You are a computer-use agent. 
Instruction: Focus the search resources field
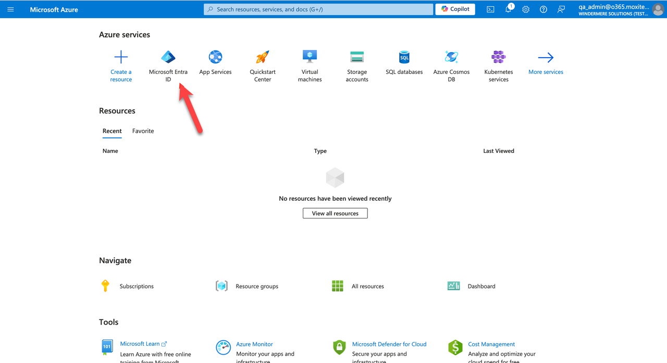click(318, 9)
